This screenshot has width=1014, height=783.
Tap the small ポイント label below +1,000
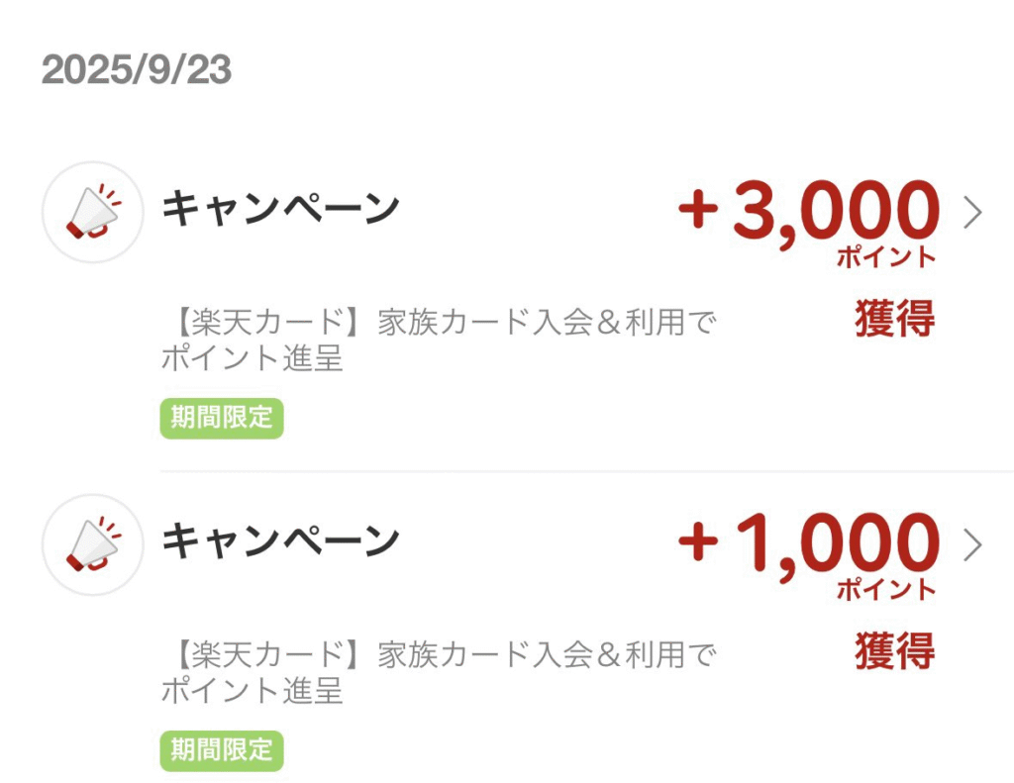pyautogui.click(x=886, y=590)
